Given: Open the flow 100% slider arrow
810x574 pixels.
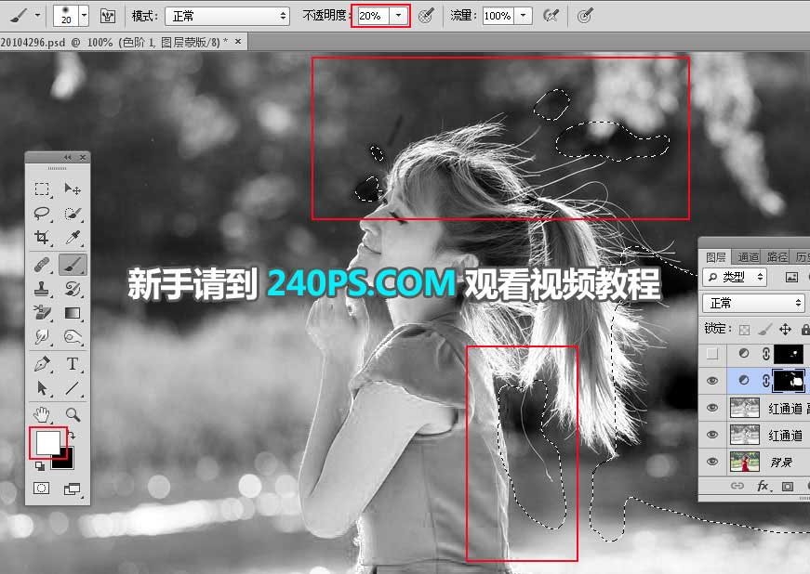Looking at the screenshot, I should (524, 16).
